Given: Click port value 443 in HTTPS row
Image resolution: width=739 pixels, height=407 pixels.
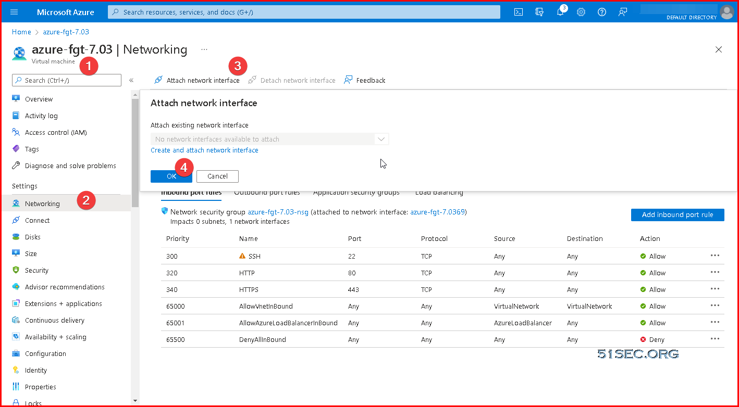Looking at the screenshot, I should 354,289.
